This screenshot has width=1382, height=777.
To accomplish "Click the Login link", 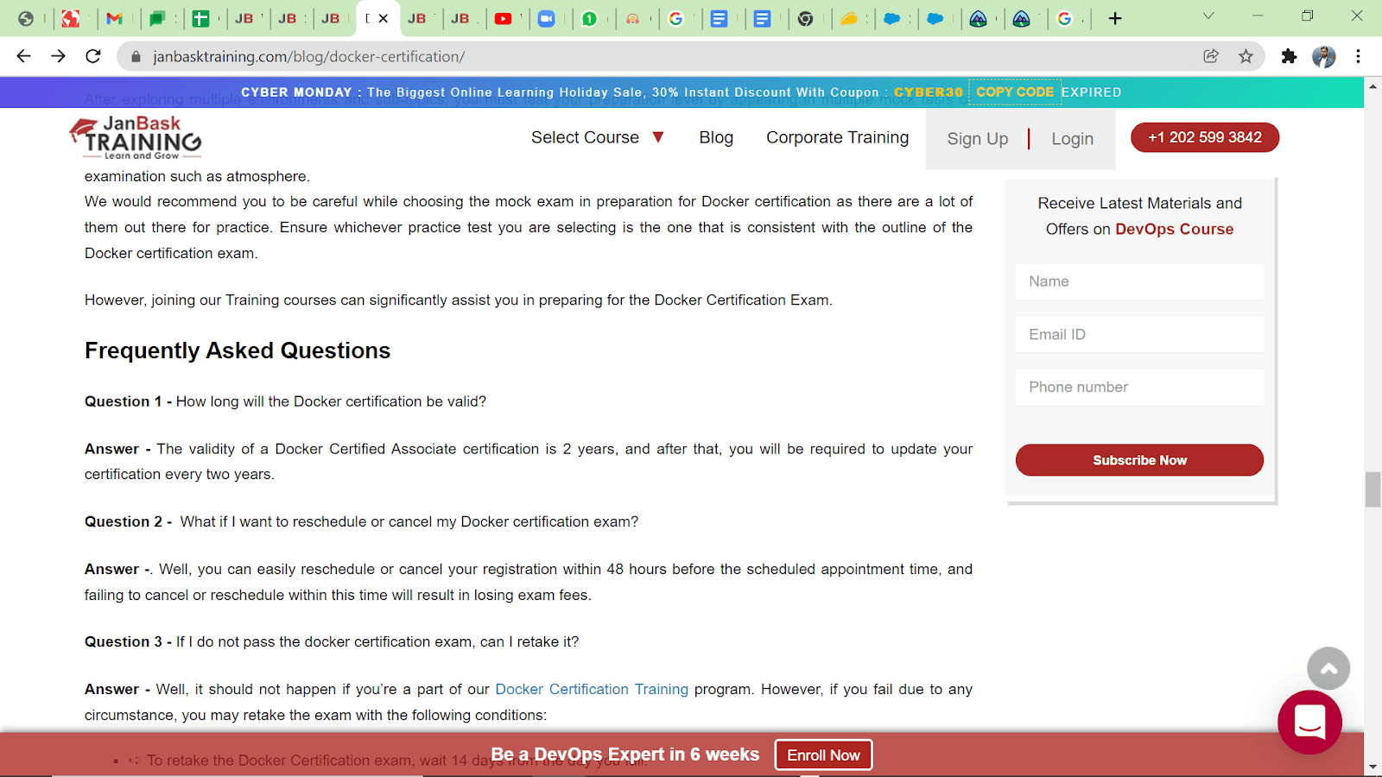I will pyautogui.click(x=1072, y=138).
